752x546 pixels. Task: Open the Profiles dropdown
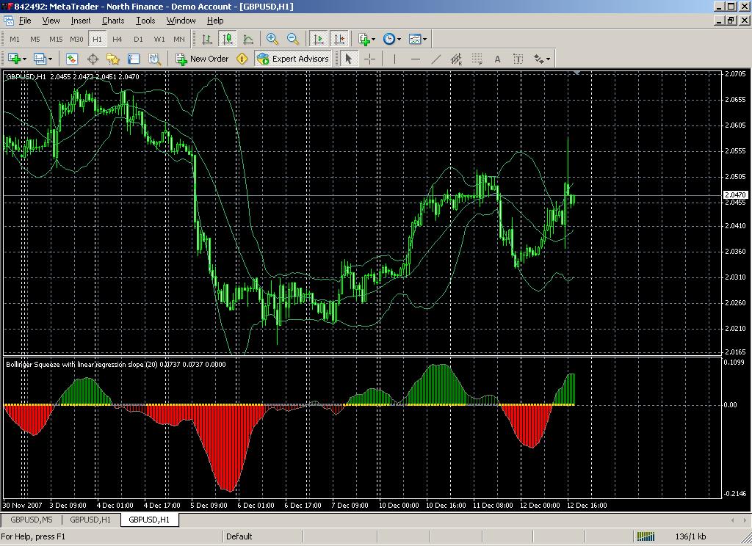click(42, 59)
